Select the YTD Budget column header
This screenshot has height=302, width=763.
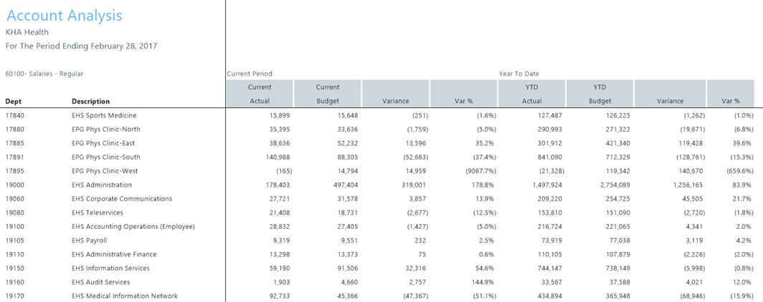pyautogui.click(x=599, y=94)
